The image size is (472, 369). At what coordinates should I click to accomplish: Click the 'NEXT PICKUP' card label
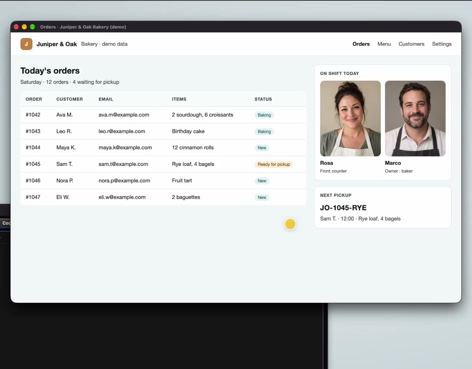336,195
